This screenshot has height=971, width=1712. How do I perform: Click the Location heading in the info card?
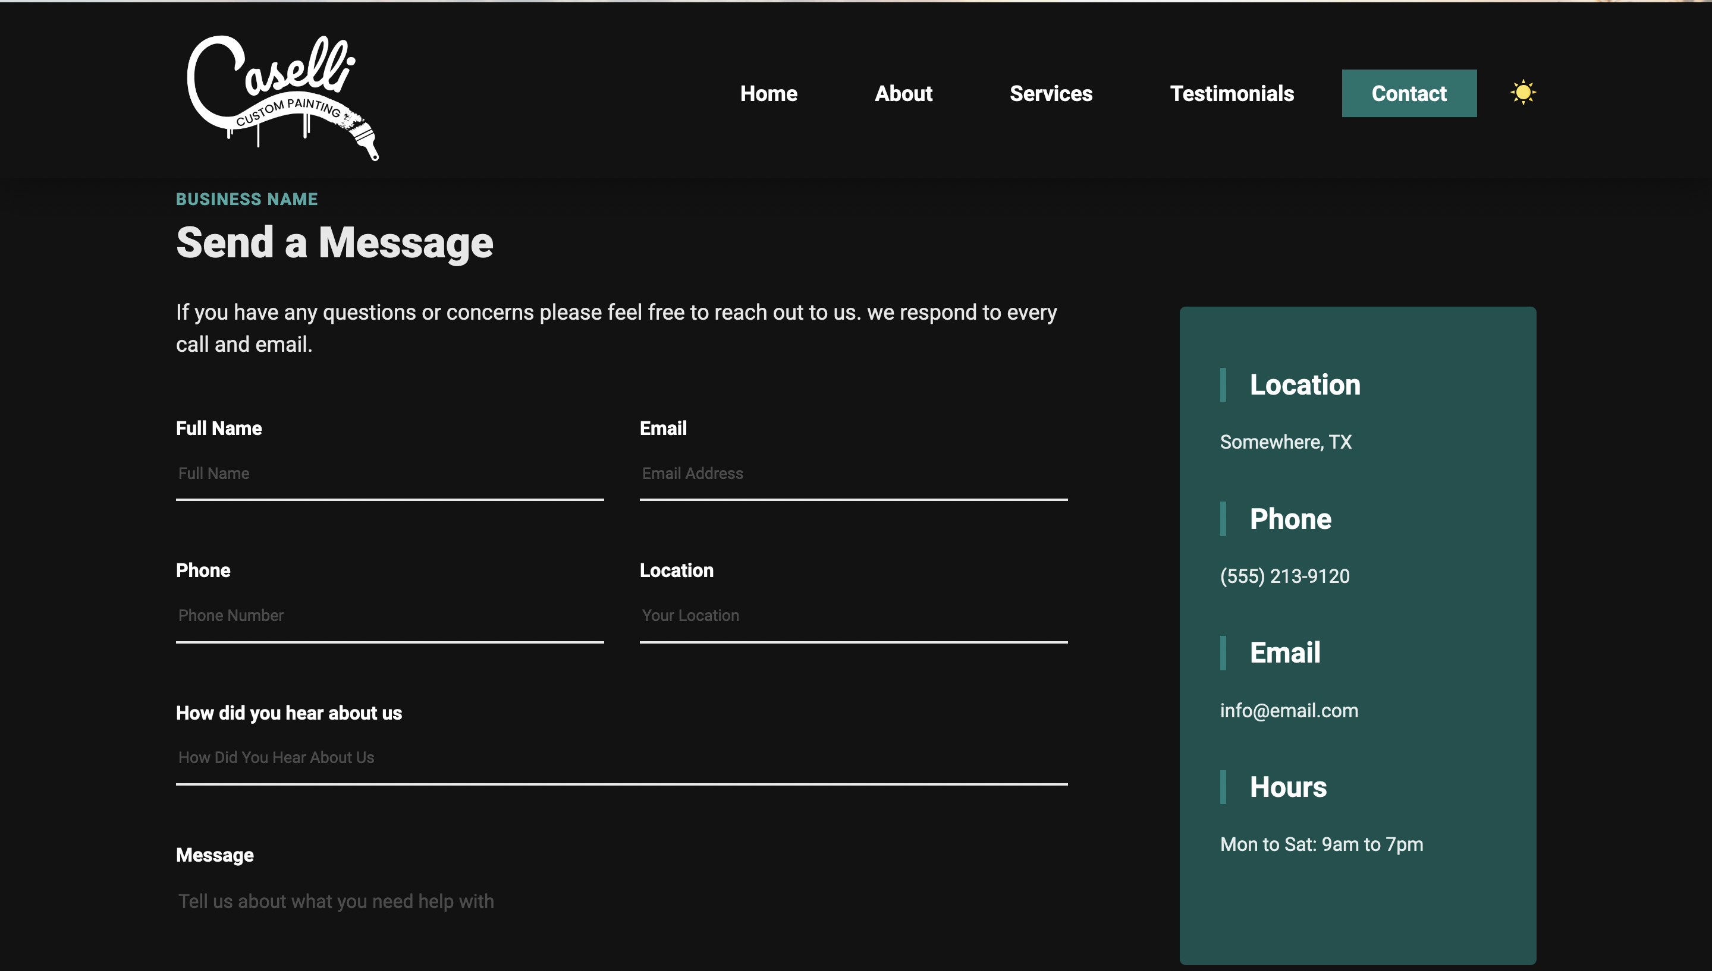coord(1304,385)
